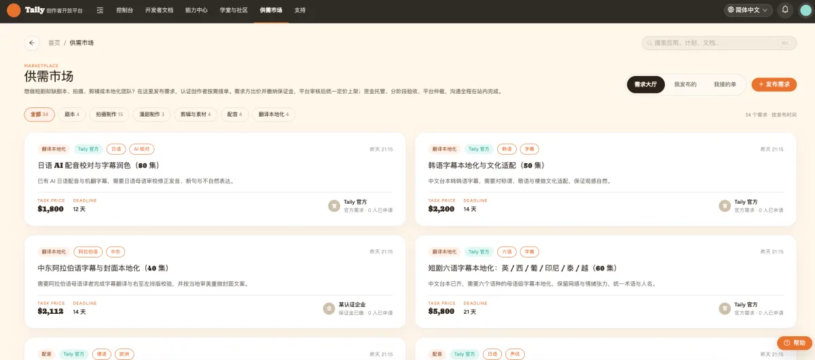Click the 韩语 tag
This screenshot has width=815, height=360.
click(507, 149)
